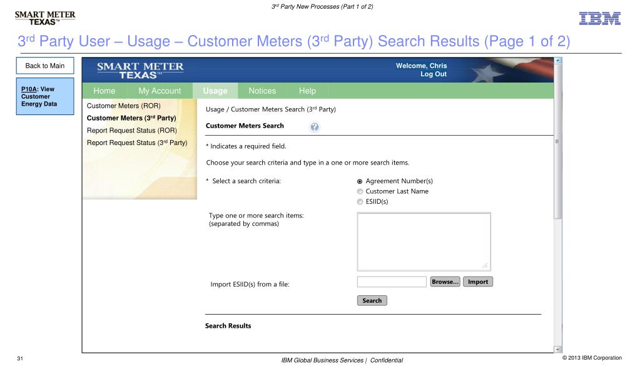Click the IBM logo
This screenshot has width=640, height=369.
[x=599, y=18]
